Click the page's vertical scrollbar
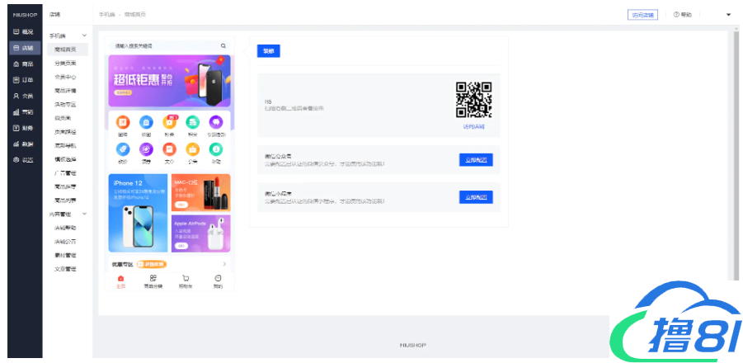This screenshot has height=363, width=743. click(735, 157)
